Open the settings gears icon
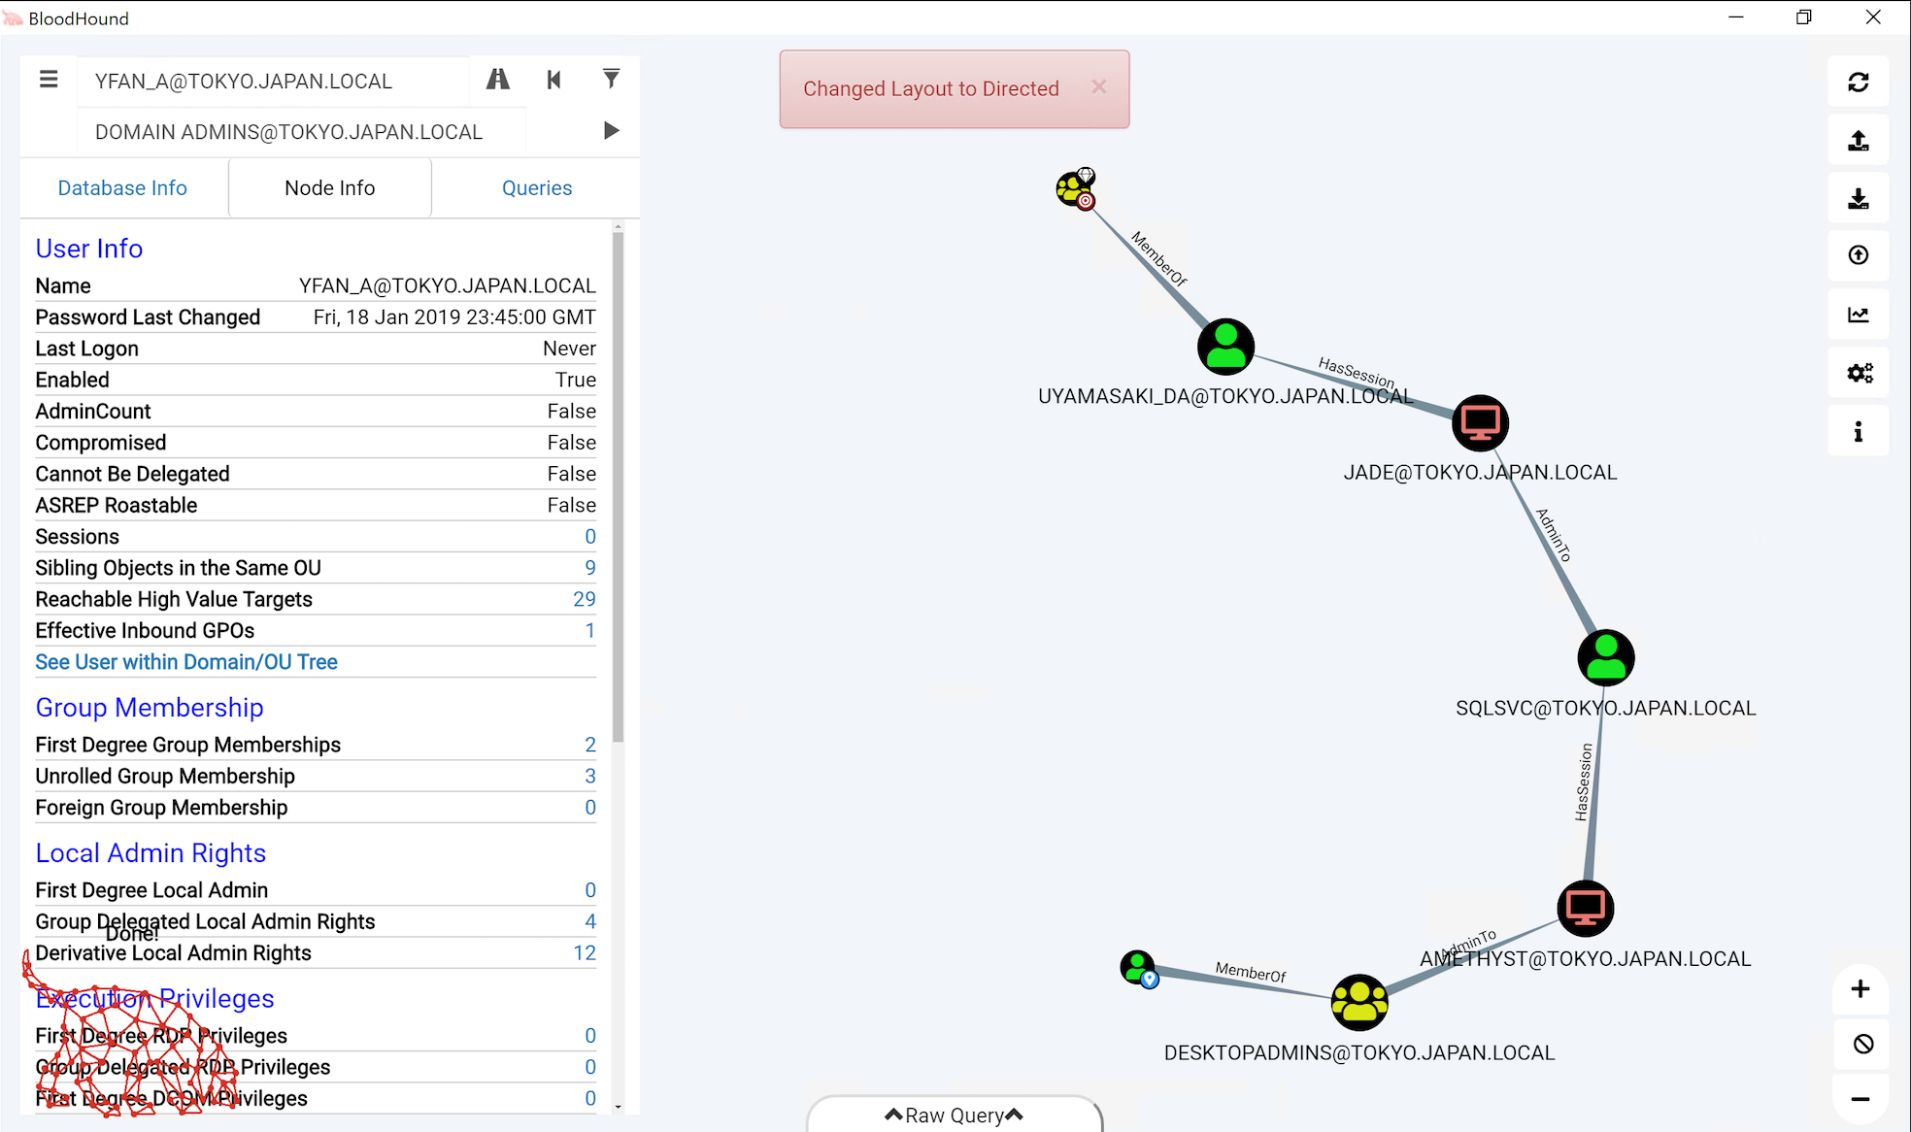The image size is (1911, 1132). click(1858, 373)
